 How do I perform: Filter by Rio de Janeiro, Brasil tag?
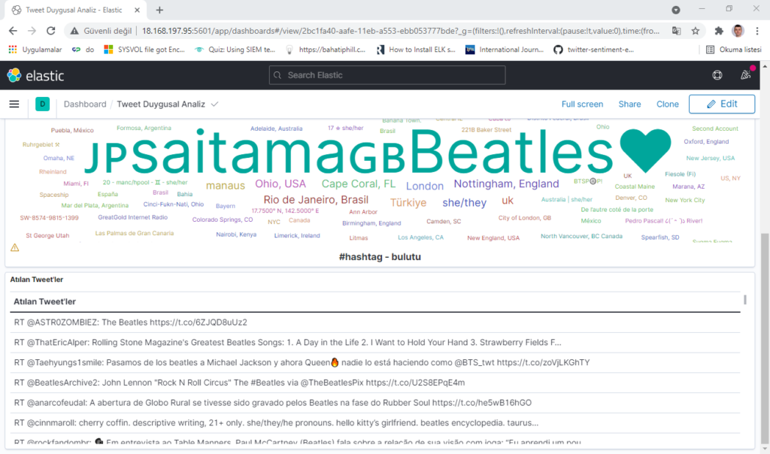click(316, 200)
